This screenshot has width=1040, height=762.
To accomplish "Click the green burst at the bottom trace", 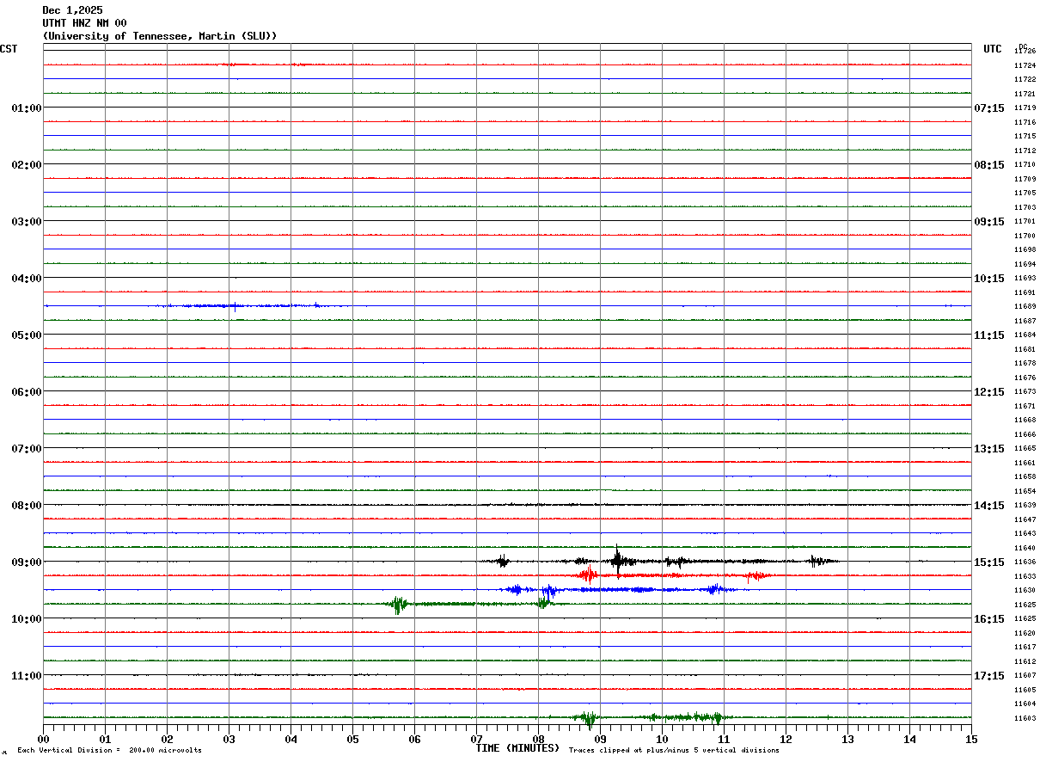I will [x=588, y=718].
